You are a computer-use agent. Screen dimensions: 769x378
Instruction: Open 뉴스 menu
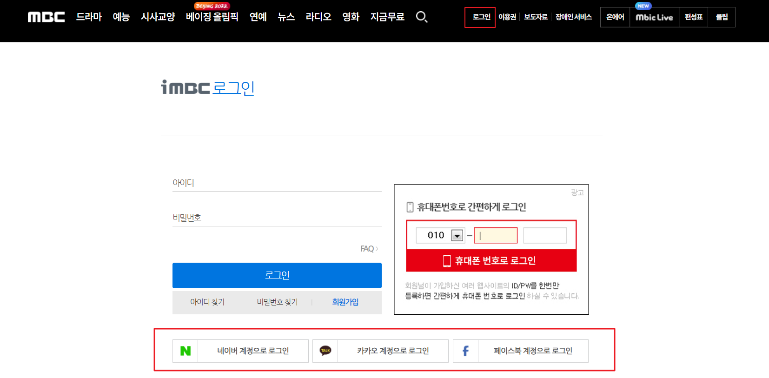point(286,17)
